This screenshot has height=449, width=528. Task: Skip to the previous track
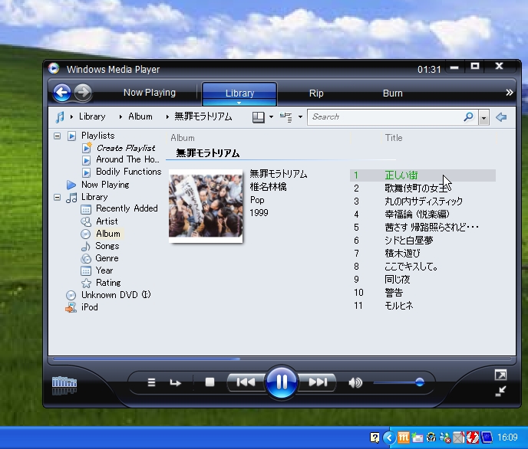pyautogui.click(x=246, y=382)
